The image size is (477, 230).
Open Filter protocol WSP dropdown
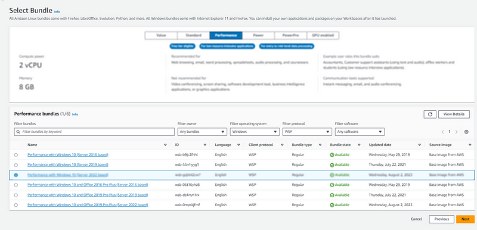click(x=307, y=132)
